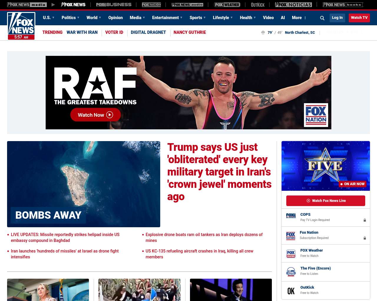Open The Five (Encore) listen link
This screenshot has width=377, height=301.
pos(315,268)
